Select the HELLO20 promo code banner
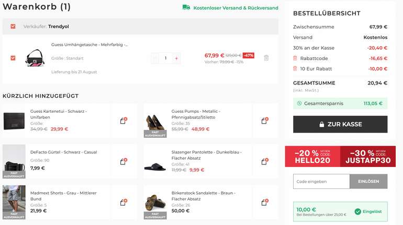 (312, 156)
